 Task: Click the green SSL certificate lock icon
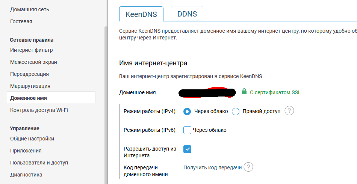244,92
